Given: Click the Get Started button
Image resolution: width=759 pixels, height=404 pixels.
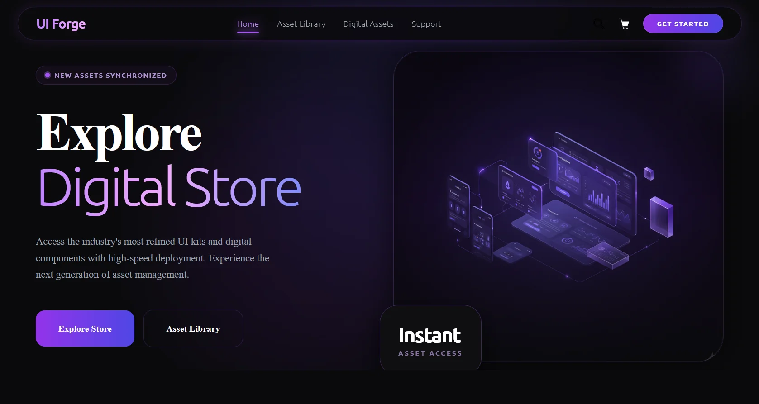Looking at the screenshot, I should [683, 24].
